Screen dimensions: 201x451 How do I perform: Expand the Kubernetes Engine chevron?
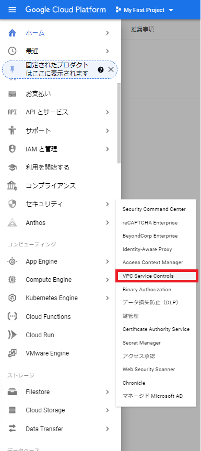click(x=108, y=298)
